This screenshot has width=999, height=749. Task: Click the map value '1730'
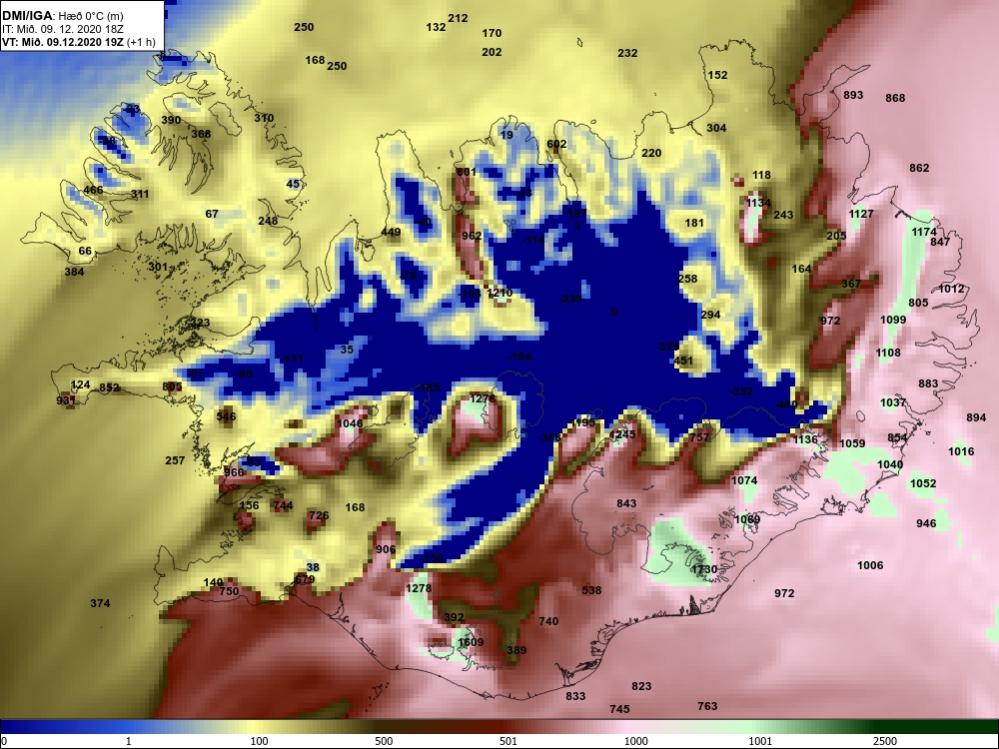pyautogui.click(x=704, y=569)
